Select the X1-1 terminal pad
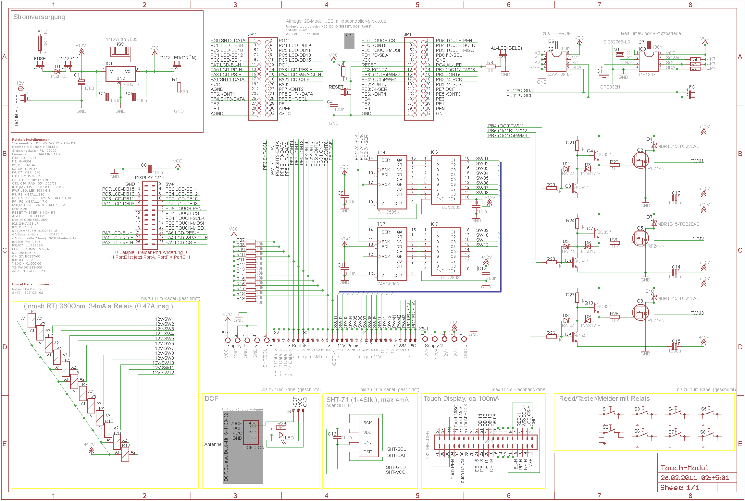 [228, 340]
